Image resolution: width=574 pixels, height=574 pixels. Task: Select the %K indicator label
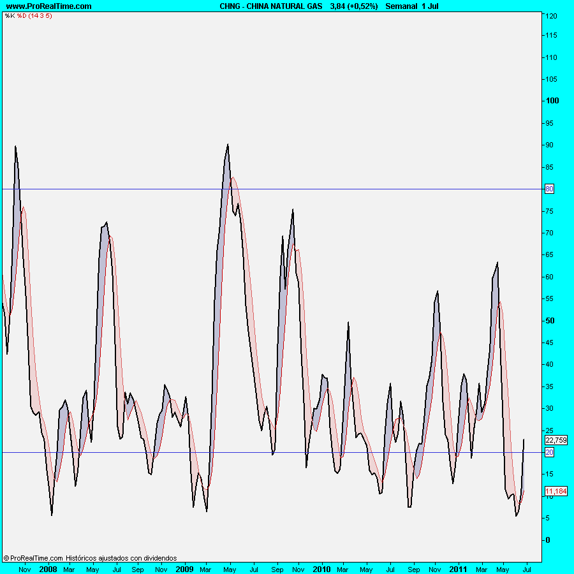10,16
